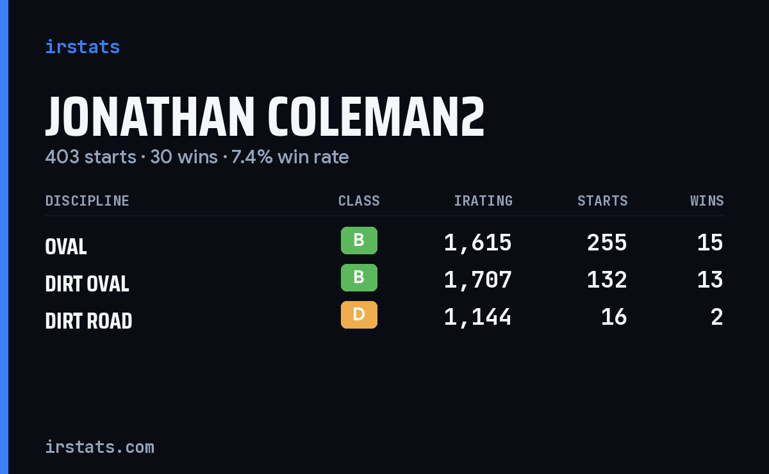Select the OVAL discipline row label
769x474 pixels.
(x=66, y=247)
